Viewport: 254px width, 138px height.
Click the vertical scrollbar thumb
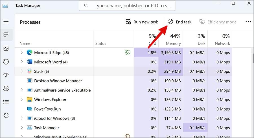point(253,58)
